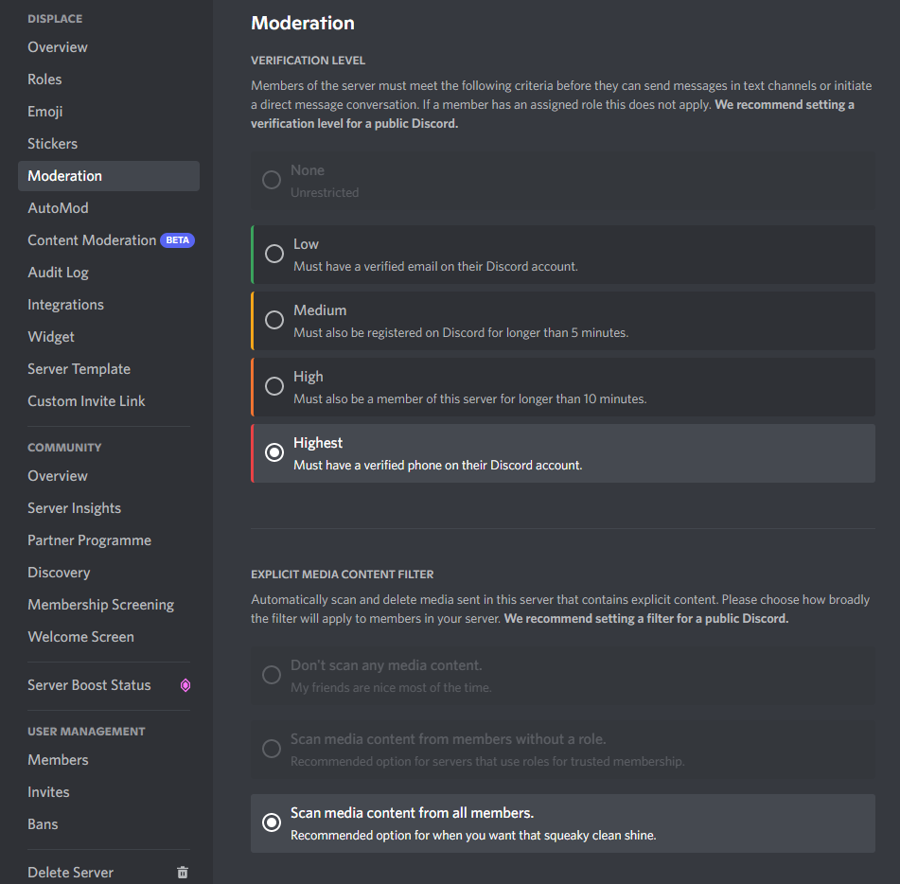Open the Membership Screening settings
This screenshot has height=884, width=900.
click(101, 604)
